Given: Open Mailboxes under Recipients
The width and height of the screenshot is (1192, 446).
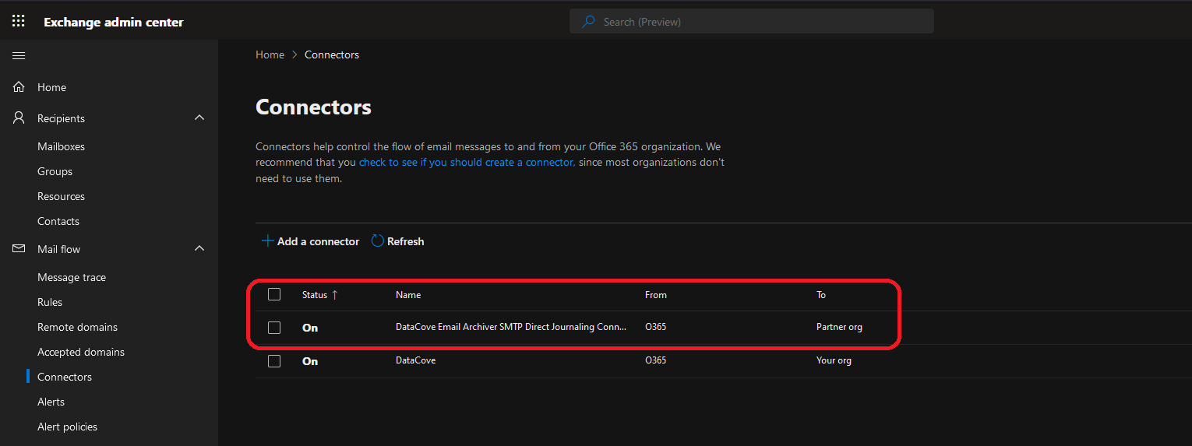Looking at the screenshot, I should pyautogui.click(x=61, y=146).
